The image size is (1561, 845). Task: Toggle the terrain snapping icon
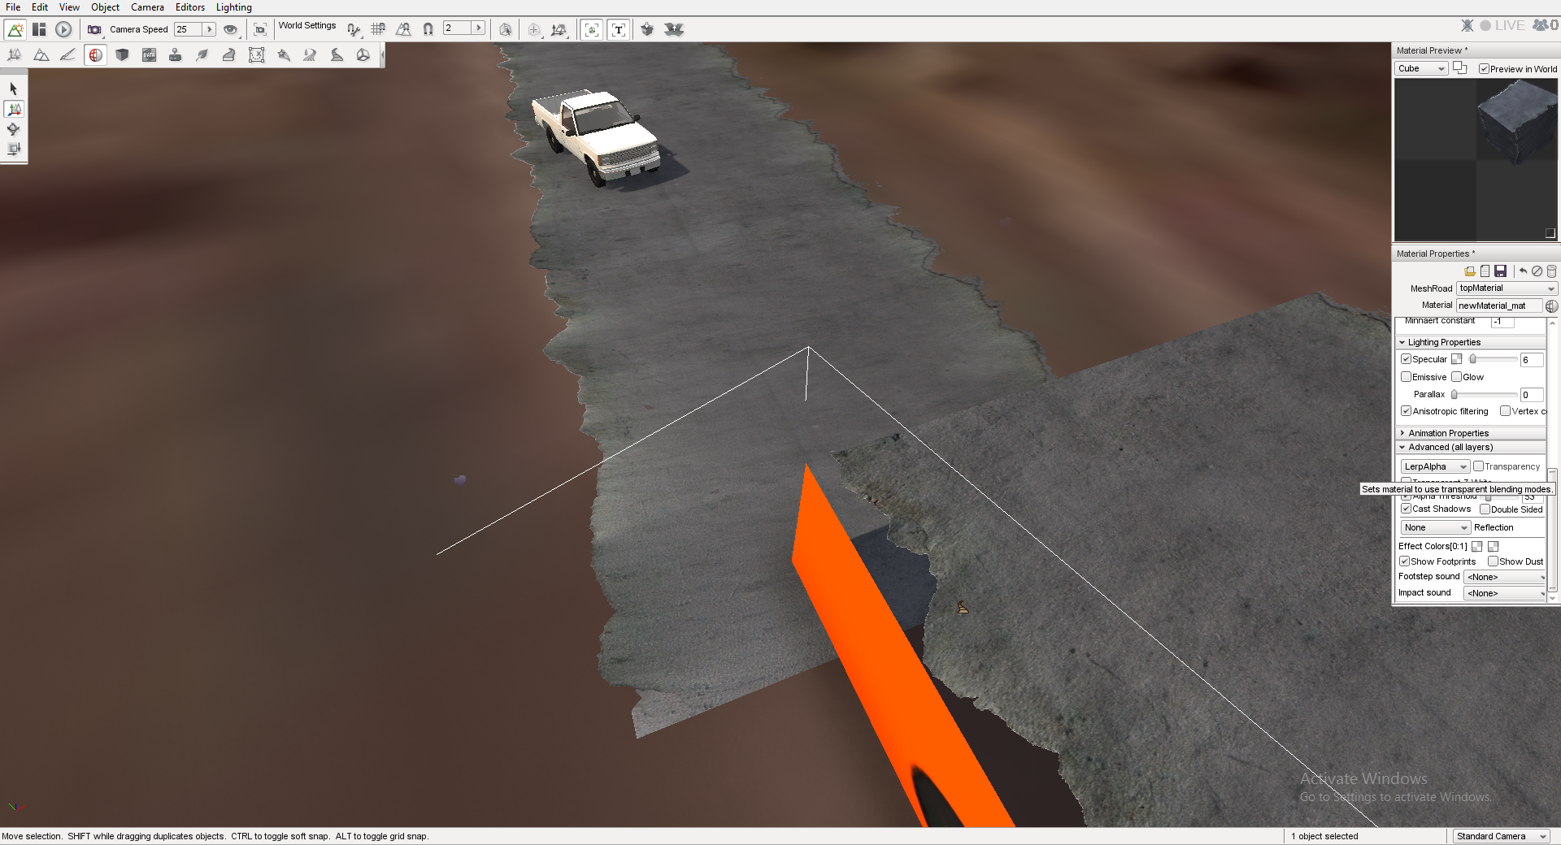(x=403, y=29)
